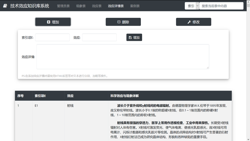The width and height of the screenshot is (250, 141).
Task: Click the page scrollbar down arrow
Action: coord(248,140)
